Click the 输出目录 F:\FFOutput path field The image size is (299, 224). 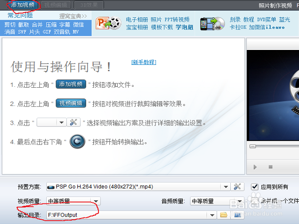(131, 215)
